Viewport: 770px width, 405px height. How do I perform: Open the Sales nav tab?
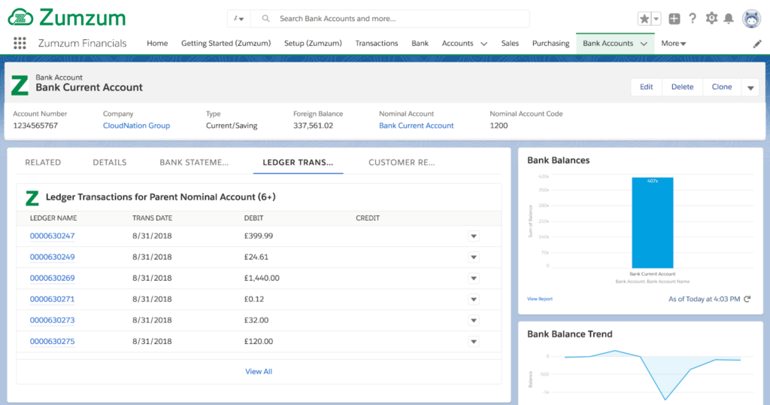(510, 43)
